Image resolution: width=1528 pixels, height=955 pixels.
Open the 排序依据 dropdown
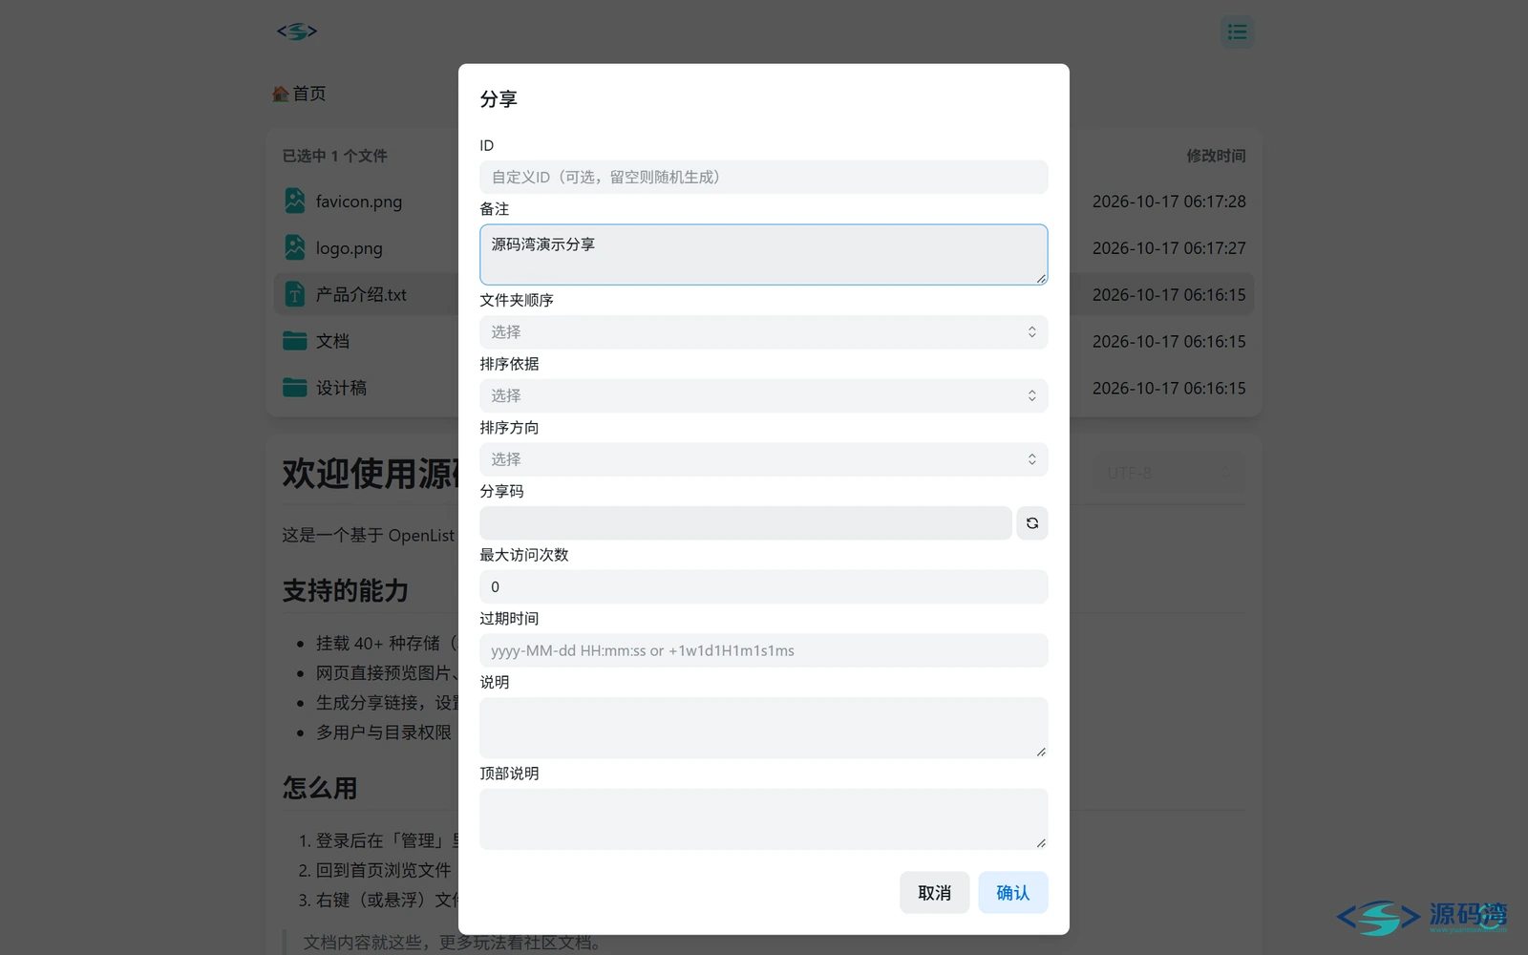tap(764, 395)
